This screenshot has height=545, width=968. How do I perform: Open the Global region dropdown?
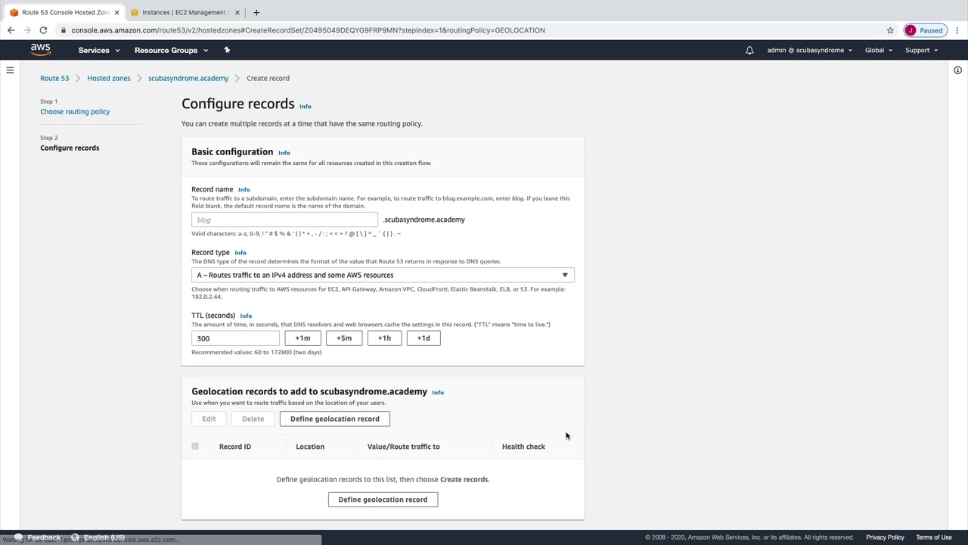tap(879, 50)
